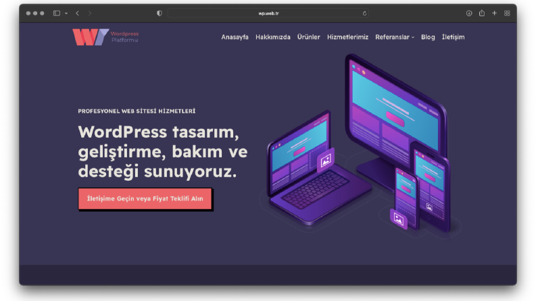Screen dimensions: 536x301
Task: Open a new tab with the plus icon
Action: 494,13
